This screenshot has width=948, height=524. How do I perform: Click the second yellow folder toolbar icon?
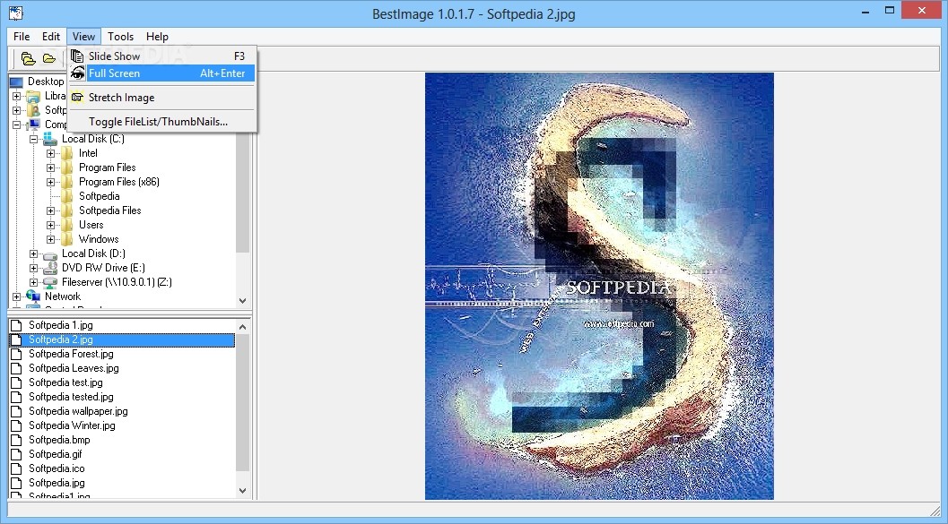click(x=49, y=58)
